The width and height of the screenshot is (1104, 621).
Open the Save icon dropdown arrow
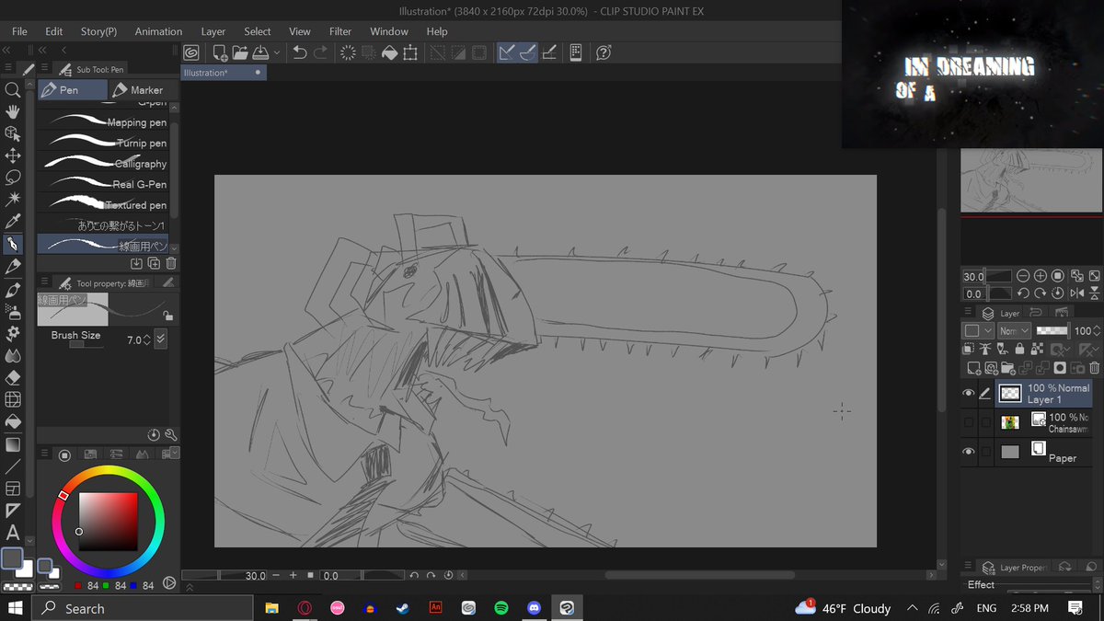click(x=277, y=53)
